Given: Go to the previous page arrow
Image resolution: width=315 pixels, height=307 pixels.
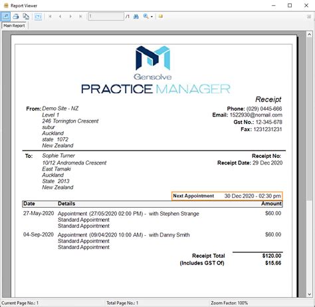Looking at the screenshot, I should pyautogui.click(x=60, y=17).
